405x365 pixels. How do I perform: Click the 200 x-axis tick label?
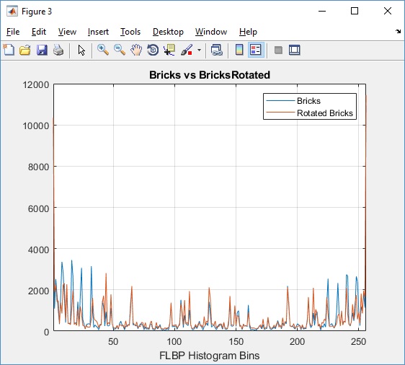pos(297,342)
